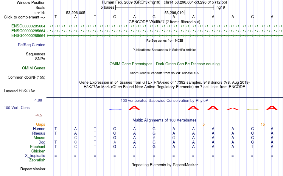The image size is (283, 176).
Task: Click the OMIM Genes side label
Action: point(34,68)
